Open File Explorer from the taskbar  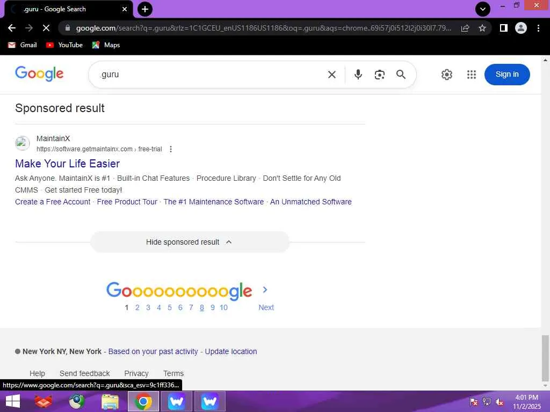click(110, 401)
